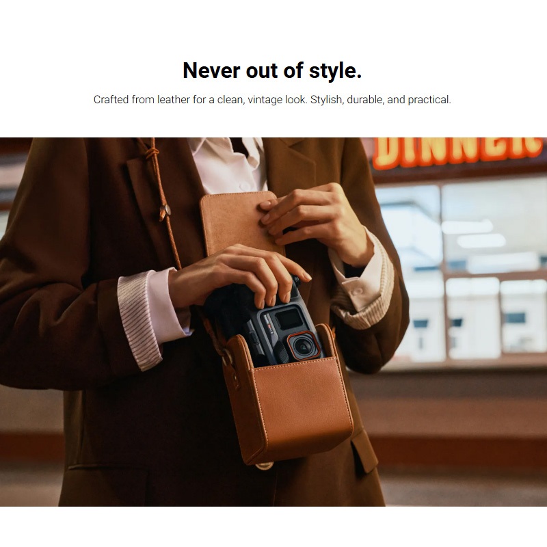Click the neon DINNER sign
This screenshot has height=547, width=547.
pyautogui.click(x=457, y=152)
